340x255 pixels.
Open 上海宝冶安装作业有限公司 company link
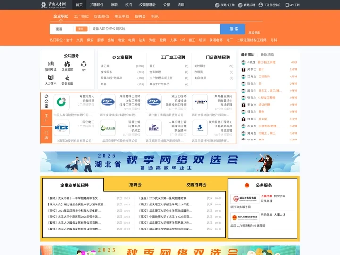coord(74,141)
